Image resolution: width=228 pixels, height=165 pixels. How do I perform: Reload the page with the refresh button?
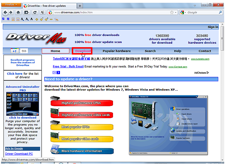tap(35, 12)
